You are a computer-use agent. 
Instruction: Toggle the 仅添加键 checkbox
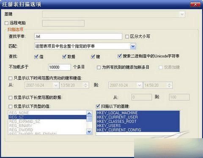[x=161, y=67]
